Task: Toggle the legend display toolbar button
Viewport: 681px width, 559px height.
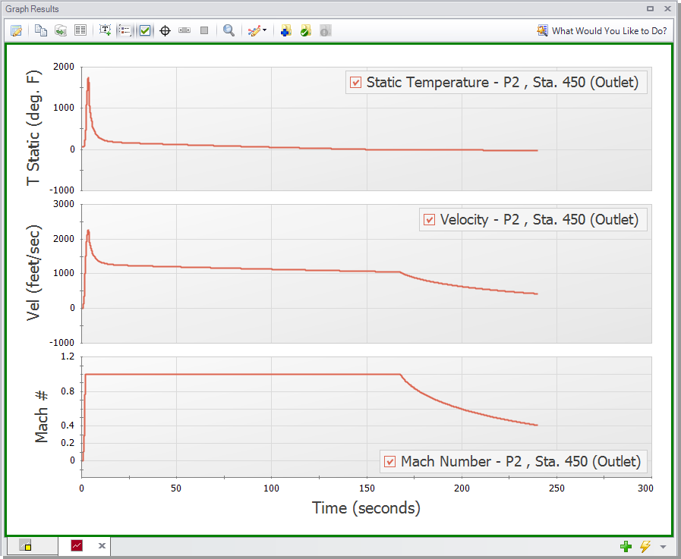Action: coord(125,31)
